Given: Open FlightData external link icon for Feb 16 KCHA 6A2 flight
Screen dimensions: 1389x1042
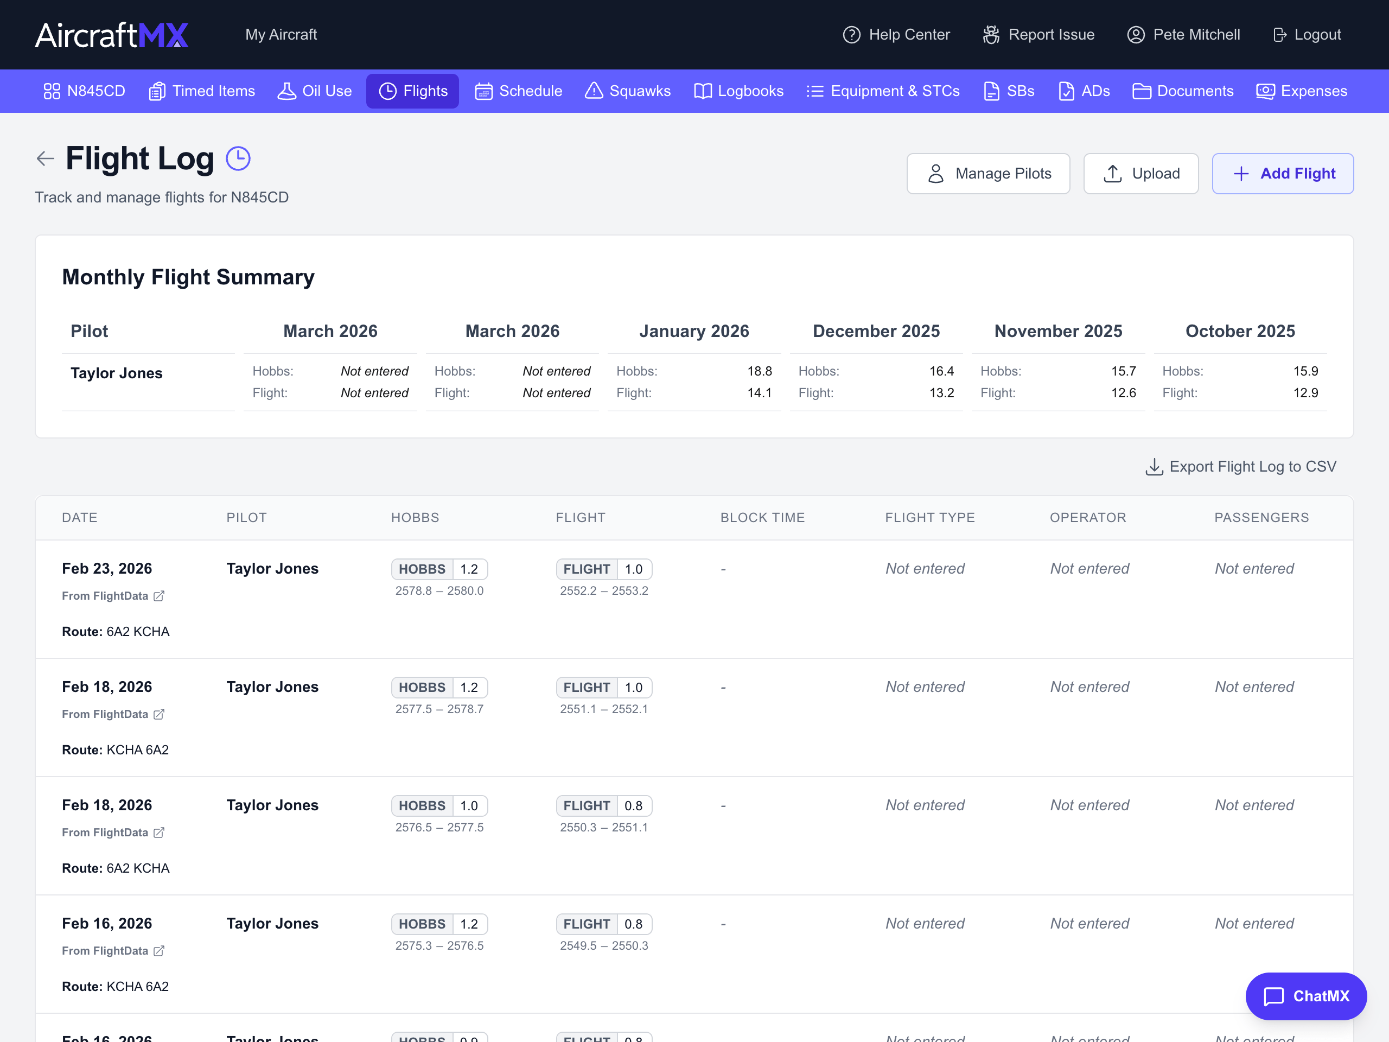Looking at the screenshot, I should pyautogui.click(x=159, y=951).
